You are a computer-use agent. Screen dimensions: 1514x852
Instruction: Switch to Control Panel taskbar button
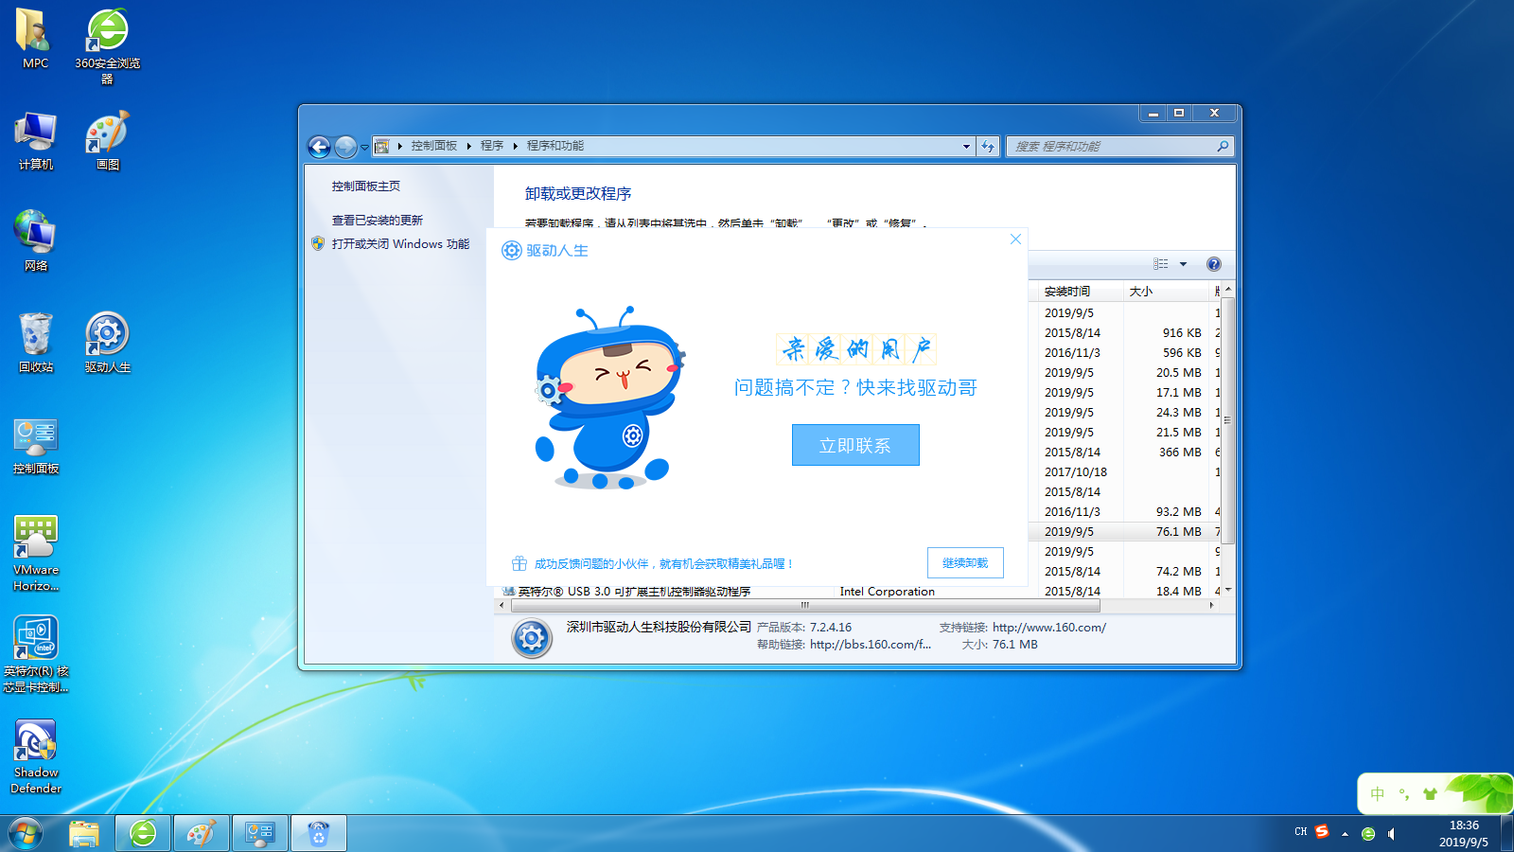click(x=260, y=834)
